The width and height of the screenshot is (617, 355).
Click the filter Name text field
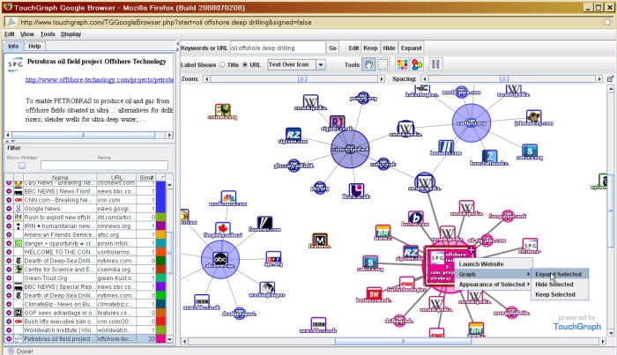(x=104, y=166)
